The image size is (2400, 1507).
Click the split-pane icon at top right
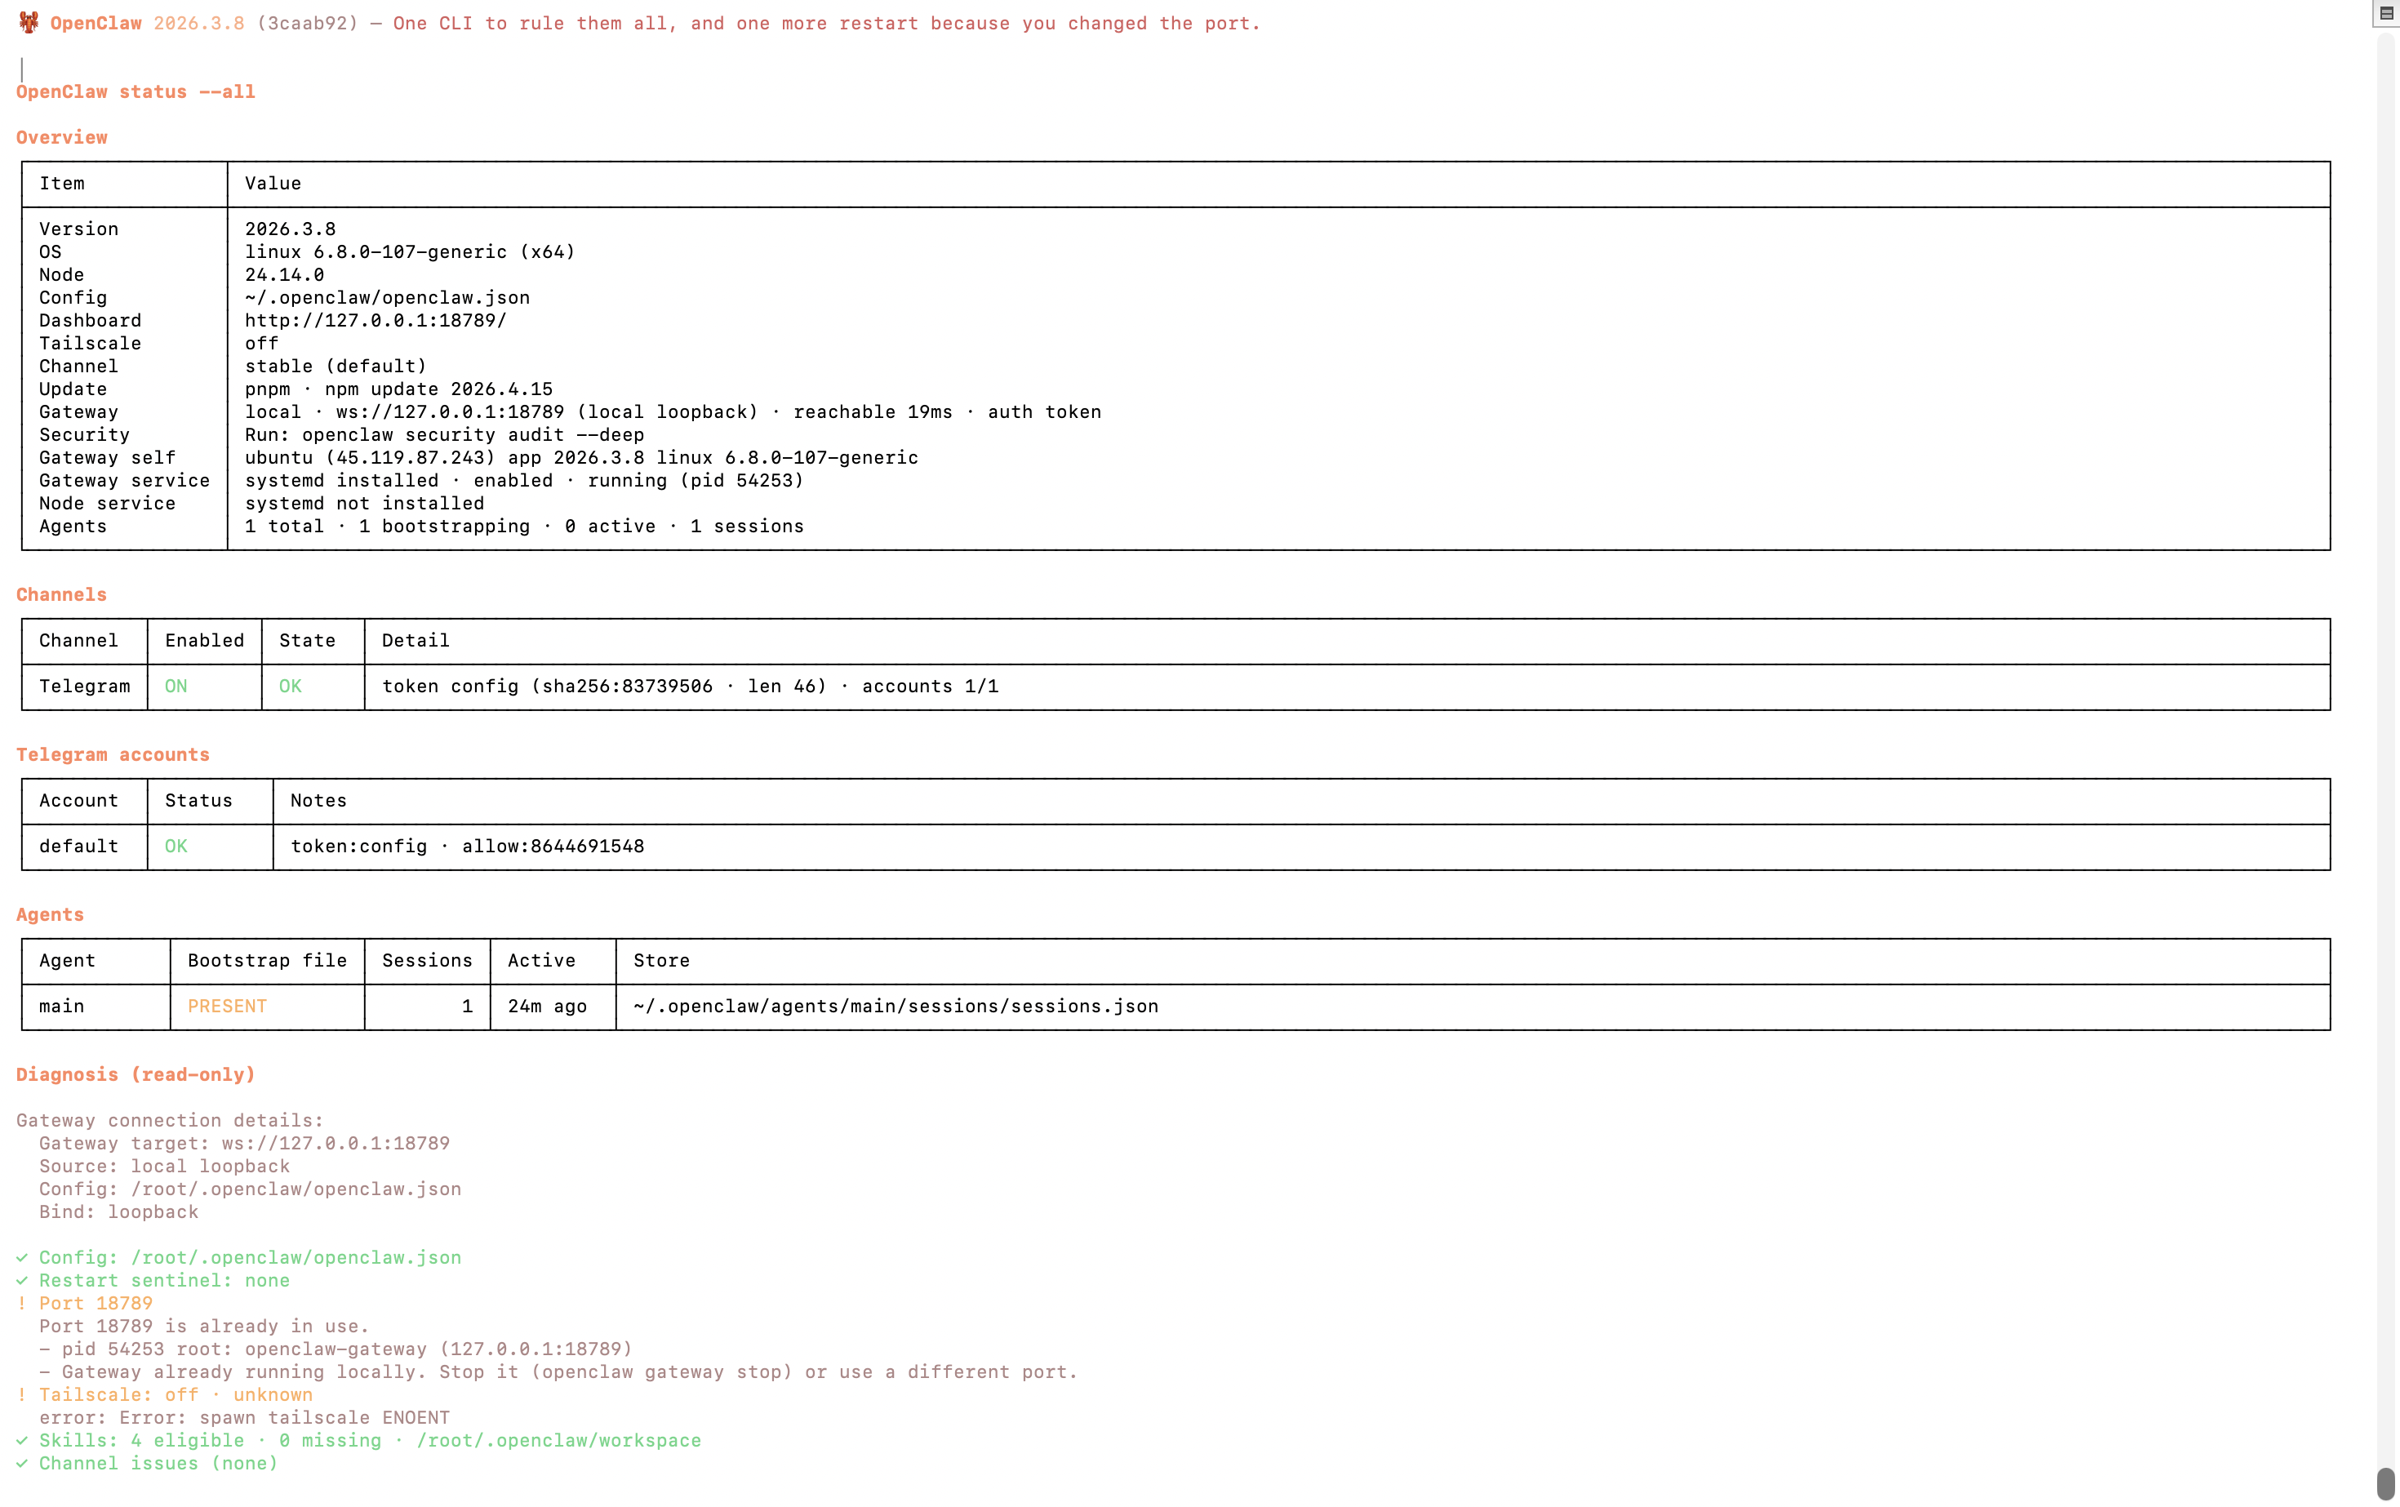point(2386,12)
